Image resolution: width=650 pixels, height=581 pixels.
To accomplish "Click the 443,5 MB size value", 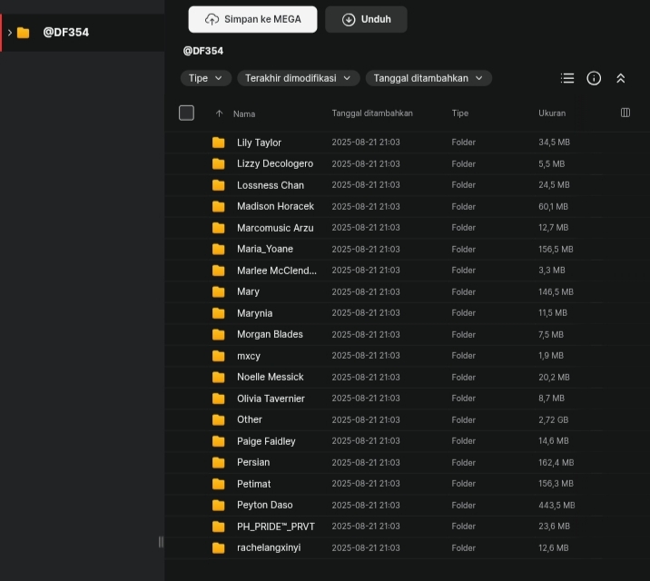I will 556,505.
